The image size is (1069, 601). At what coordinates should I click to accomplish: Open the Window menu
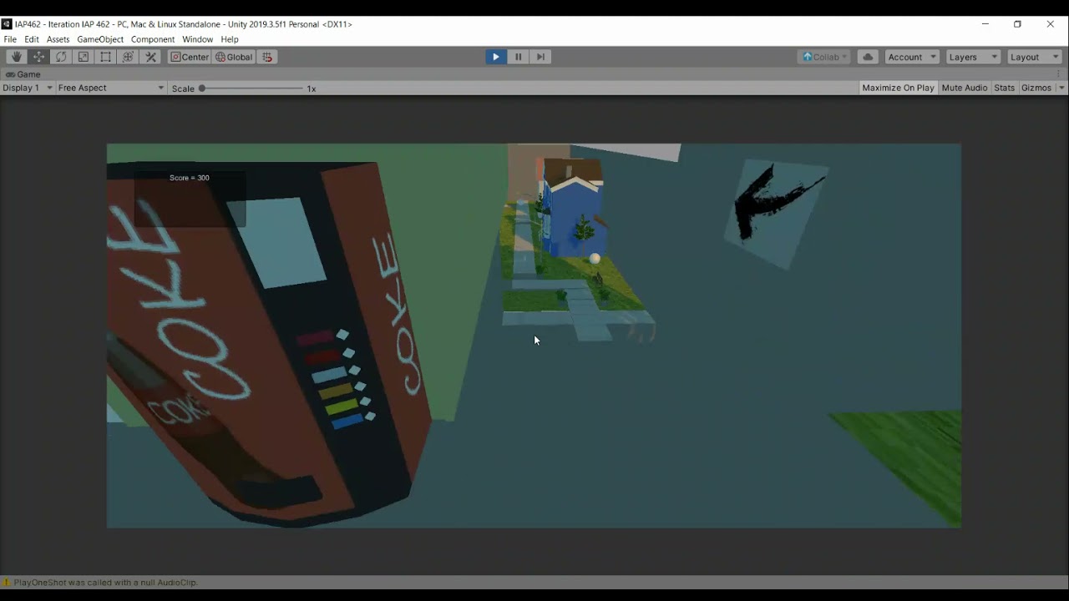(198, 39)
